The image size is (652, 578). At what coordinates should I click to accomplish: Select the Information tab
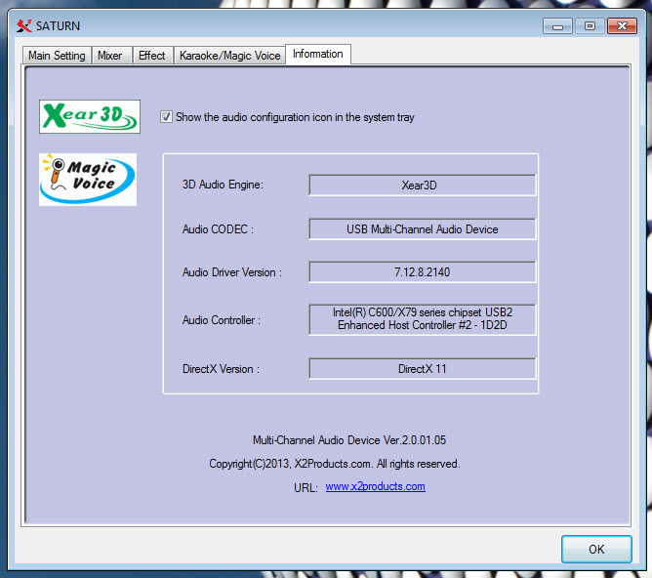click(318, 54)
